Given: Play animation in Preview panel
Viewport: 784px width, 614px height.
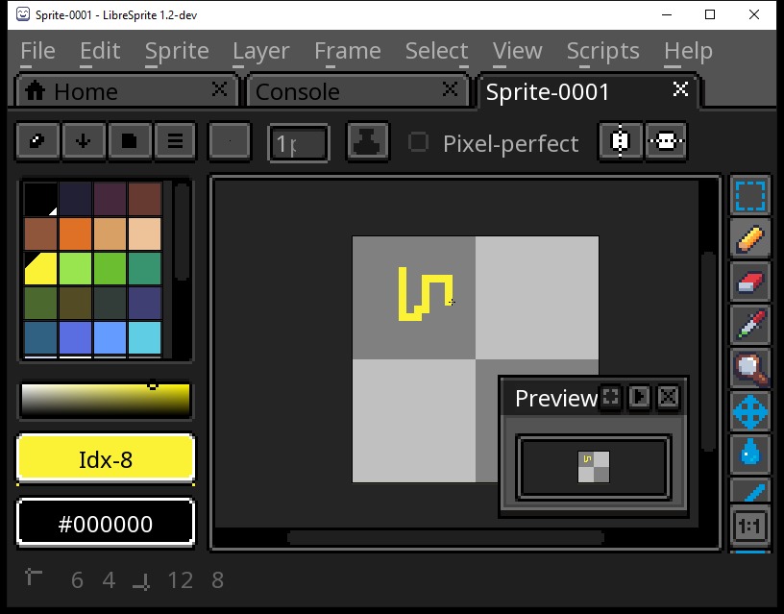Looking at the screenshot, I should point(640,397).
